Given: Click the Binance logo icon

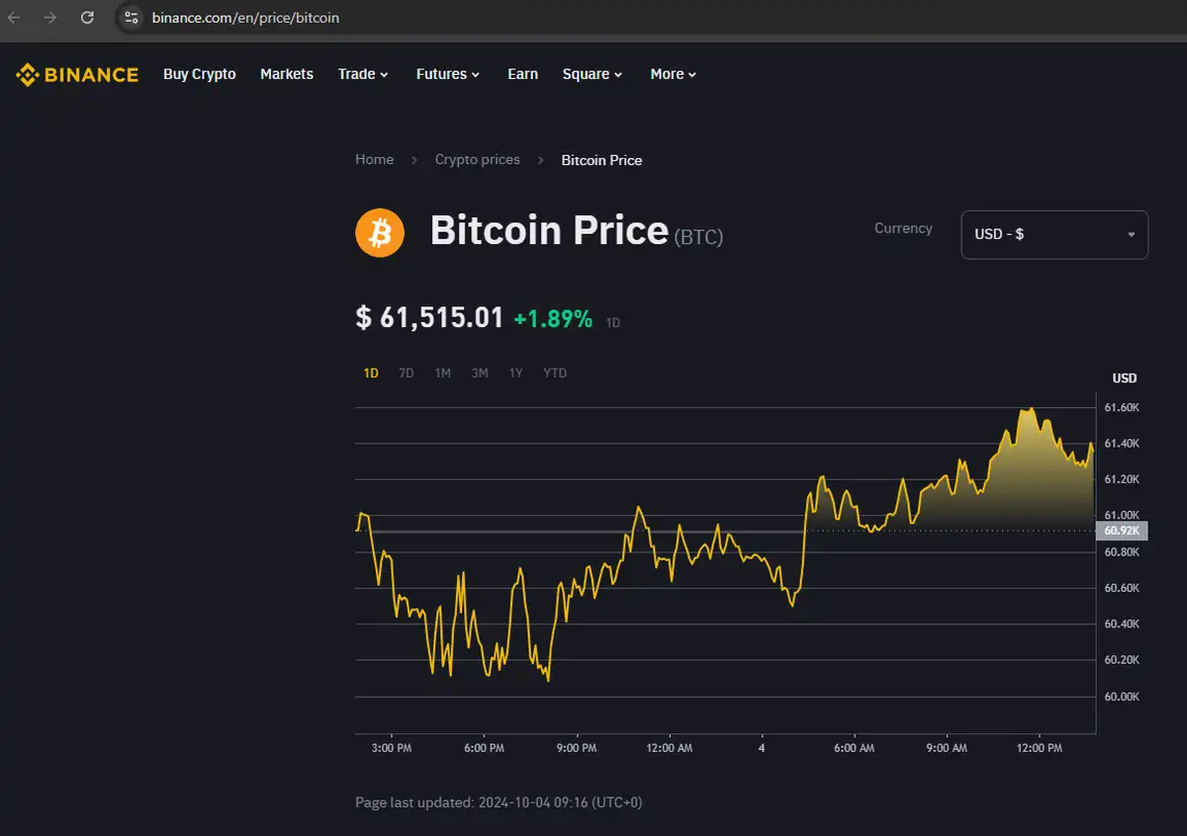Looking at the screenshot, I should [27, 74].
